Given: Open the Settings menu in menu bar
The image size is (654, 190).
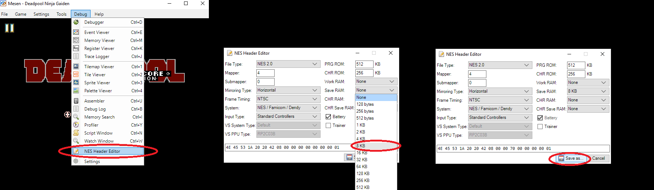Looking at the screenshot, I should [x=41, y=14].
